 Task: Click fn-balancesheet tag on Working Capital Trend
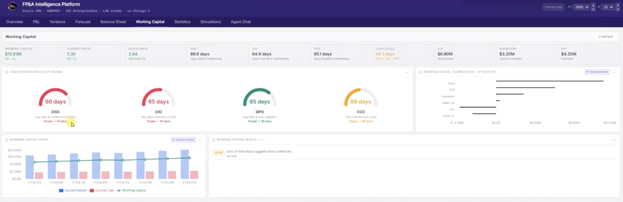[183, 140]
